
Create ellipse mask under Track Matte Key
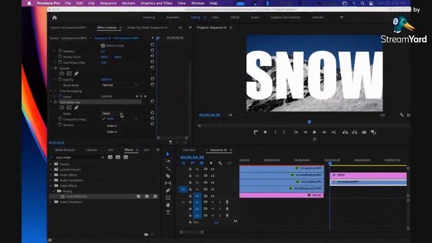click(x=61, y=107)
